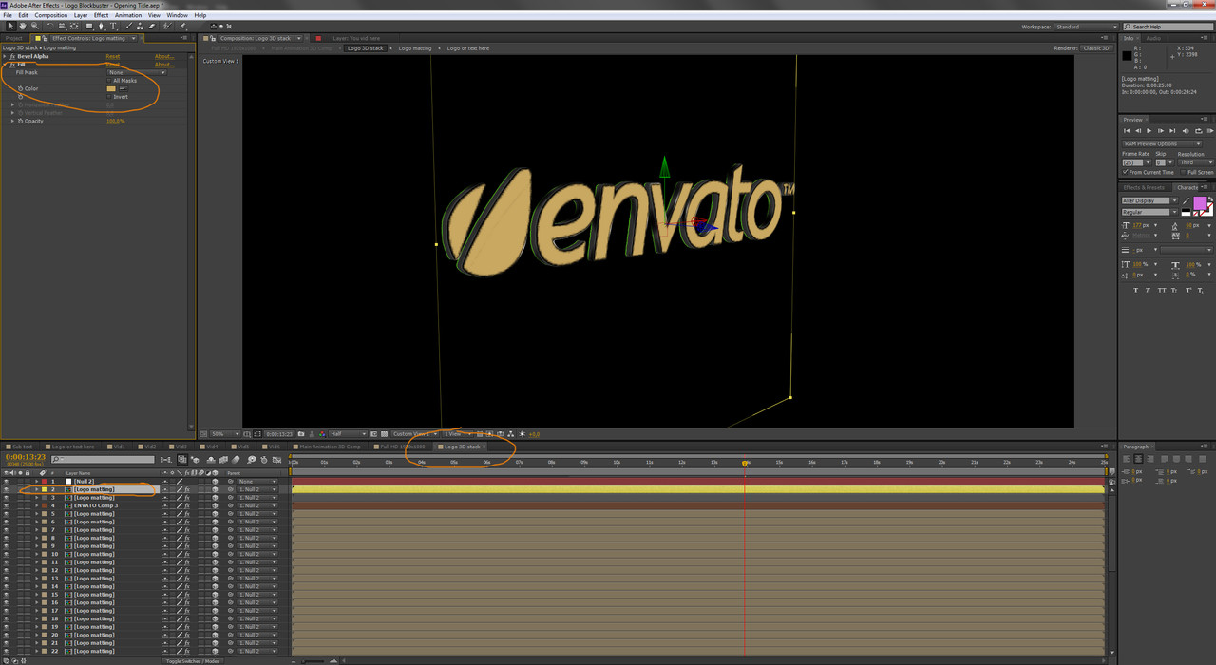The width and height of the screenshot is (1216, 665).
Task: Click the Take Snapshot camera icon
Action: [301, 433]
